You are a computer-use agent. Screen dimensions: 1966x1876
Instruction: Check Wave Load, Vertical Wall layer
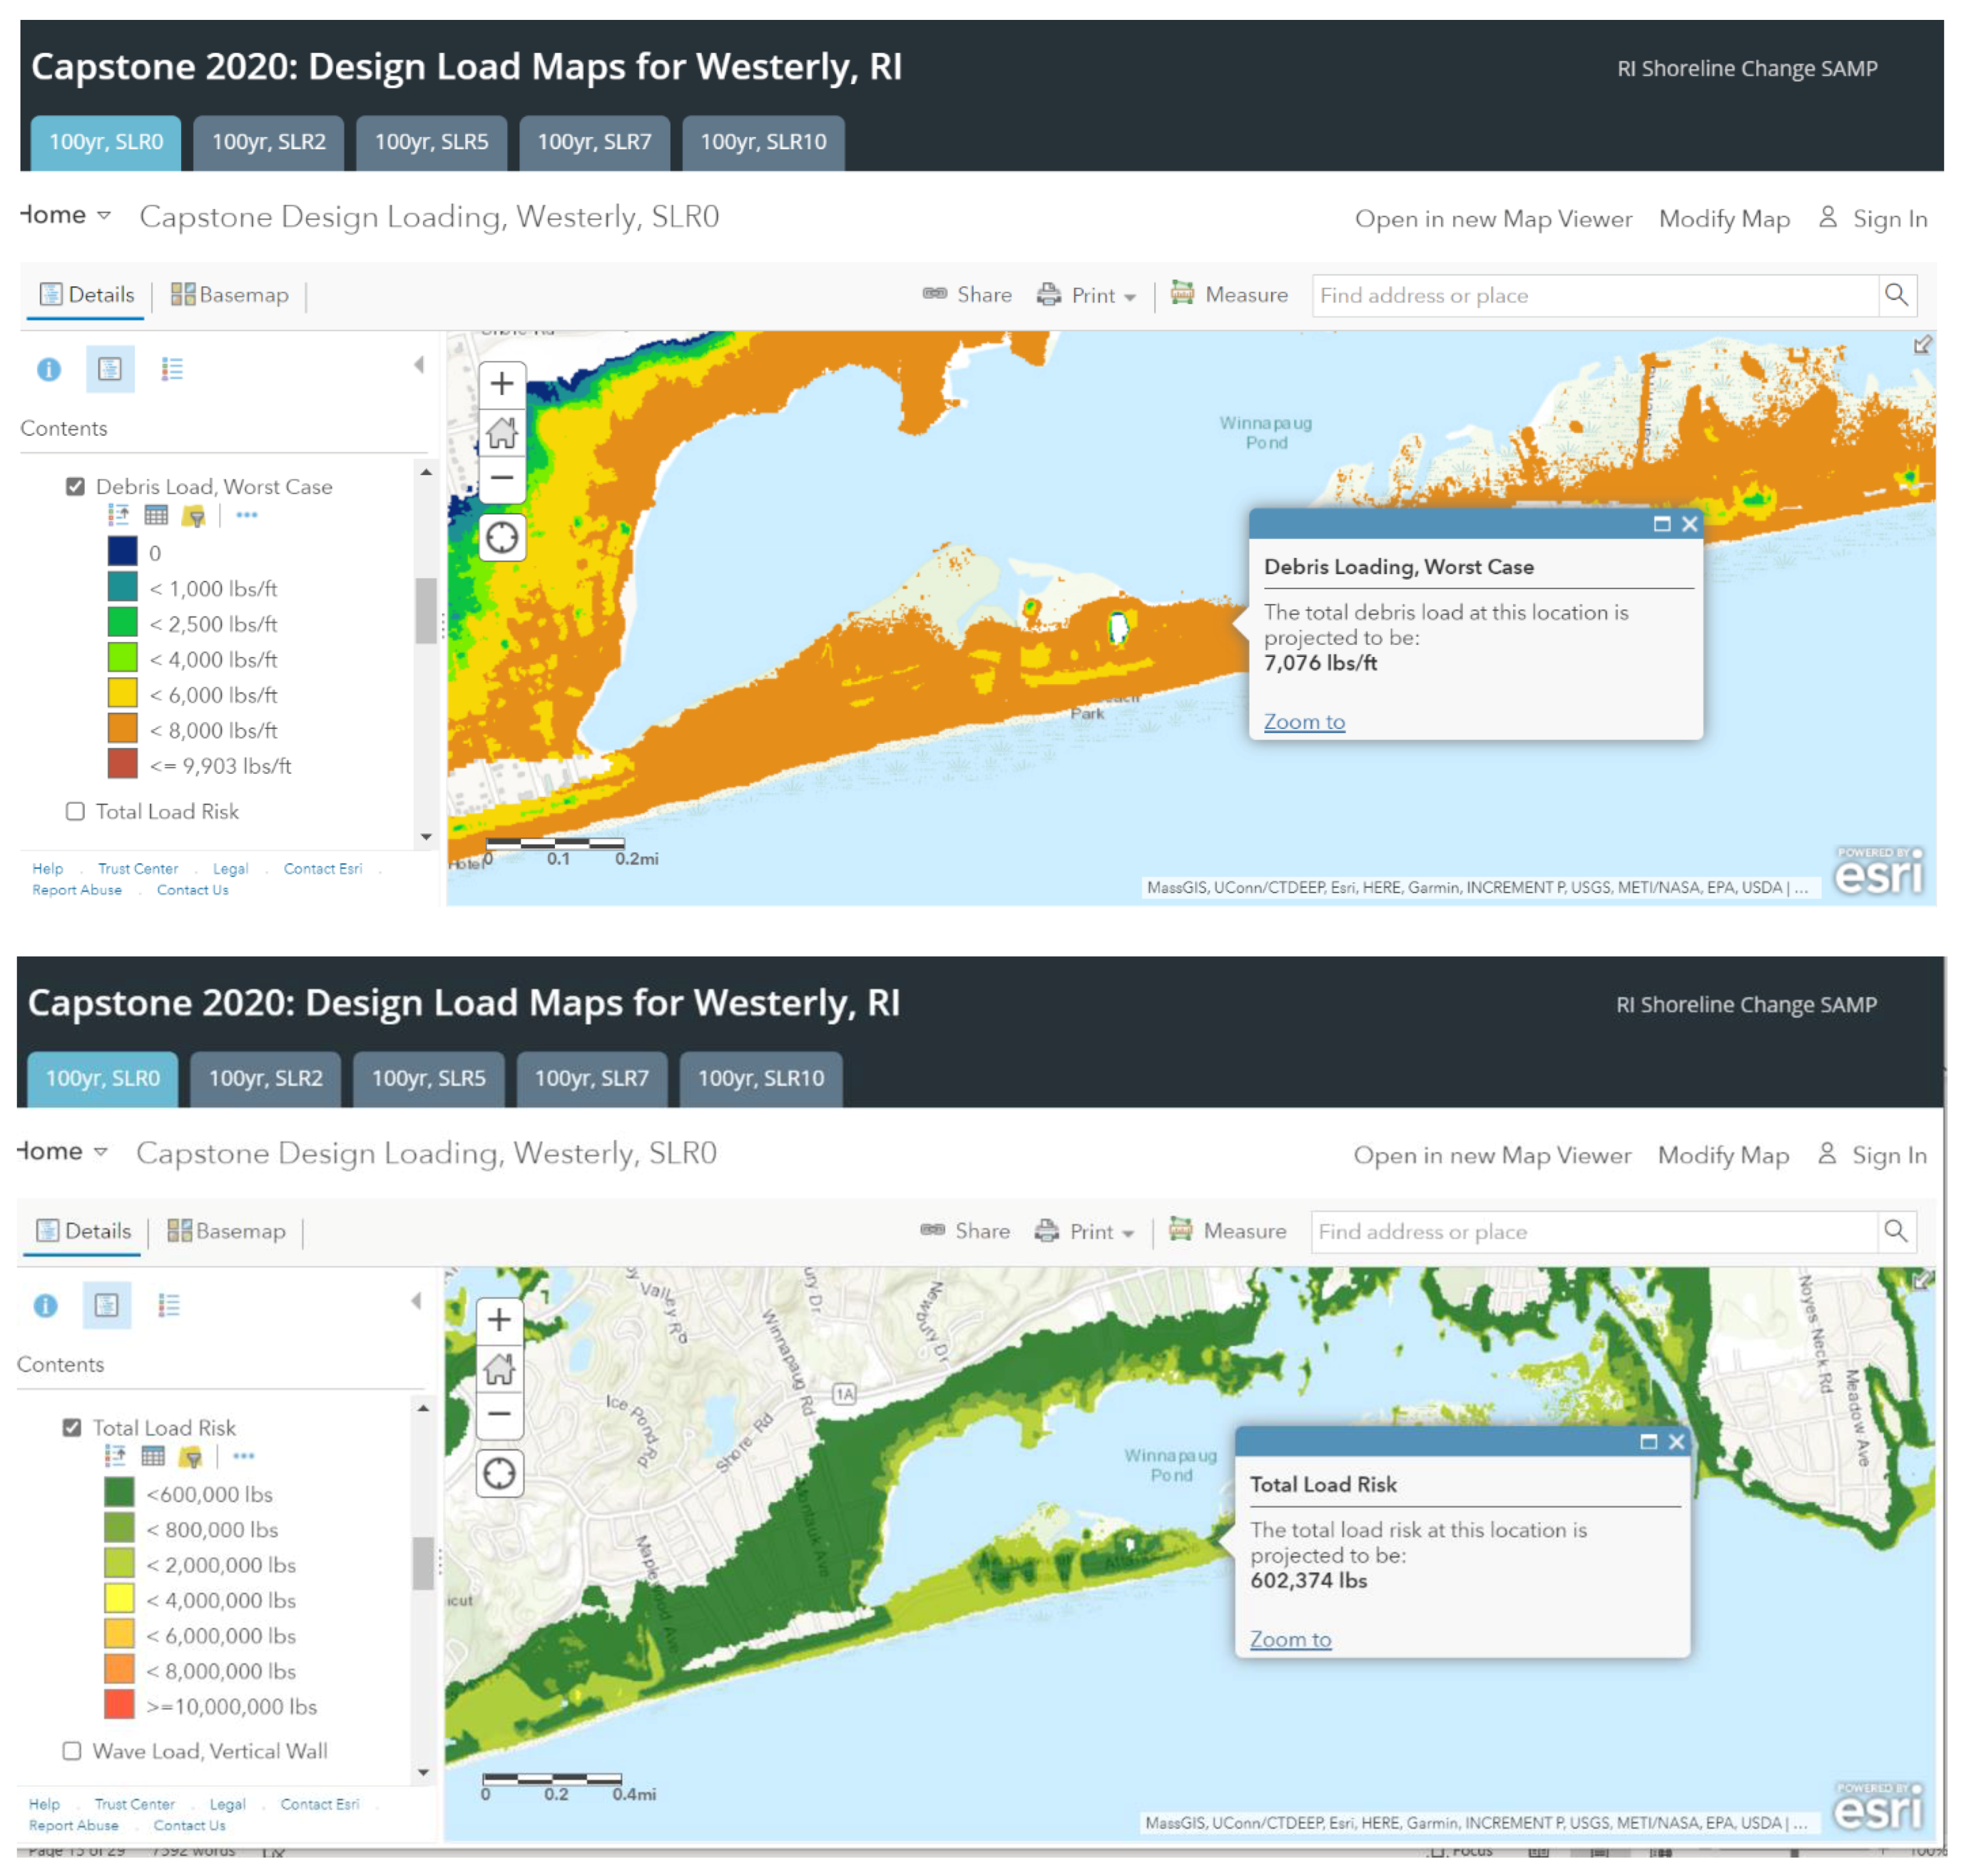72,1751
